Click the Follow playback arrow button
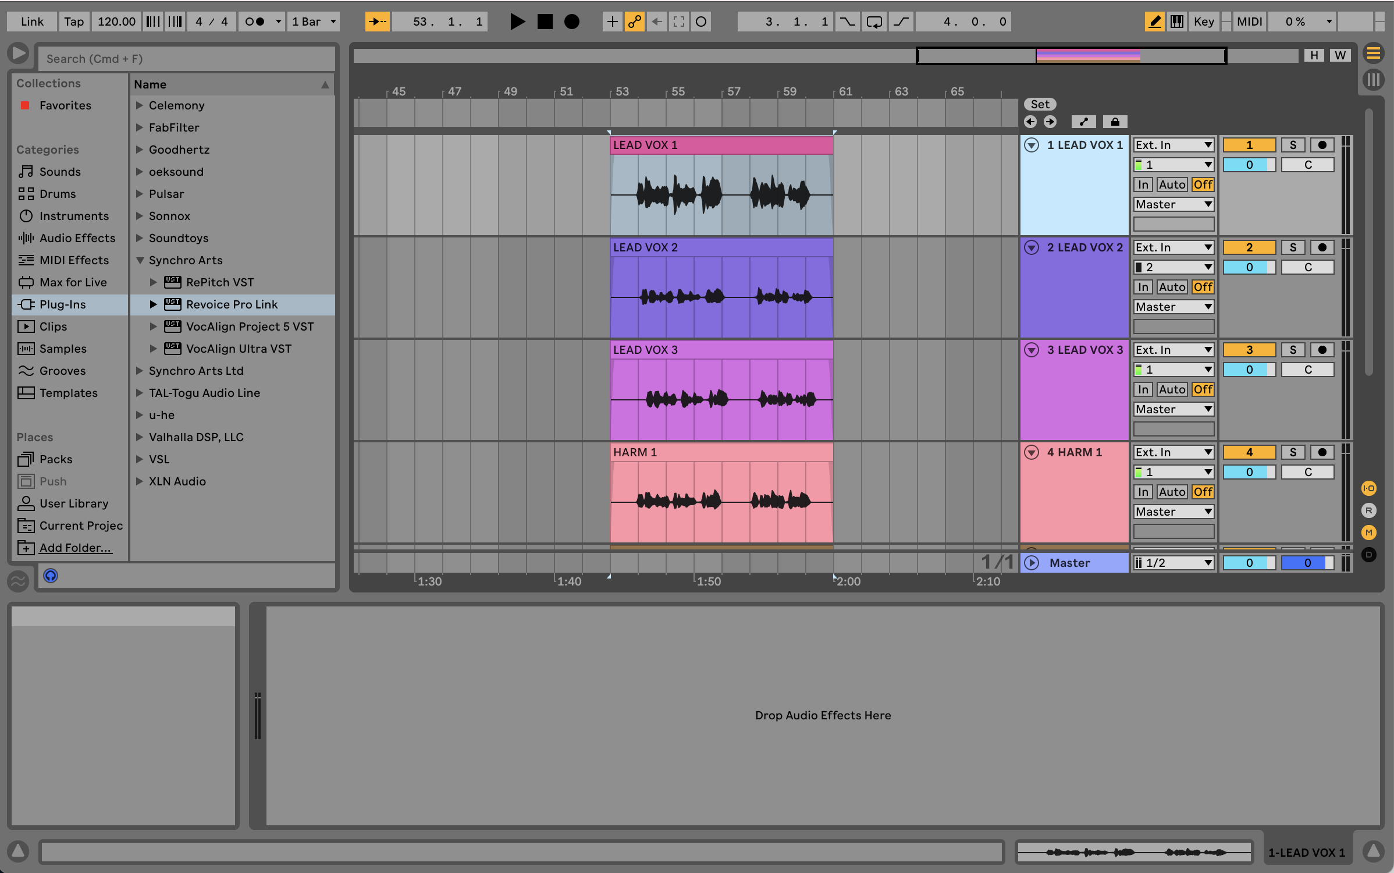The width and height of the screenshot is (1394, 873). coord(377,22)
